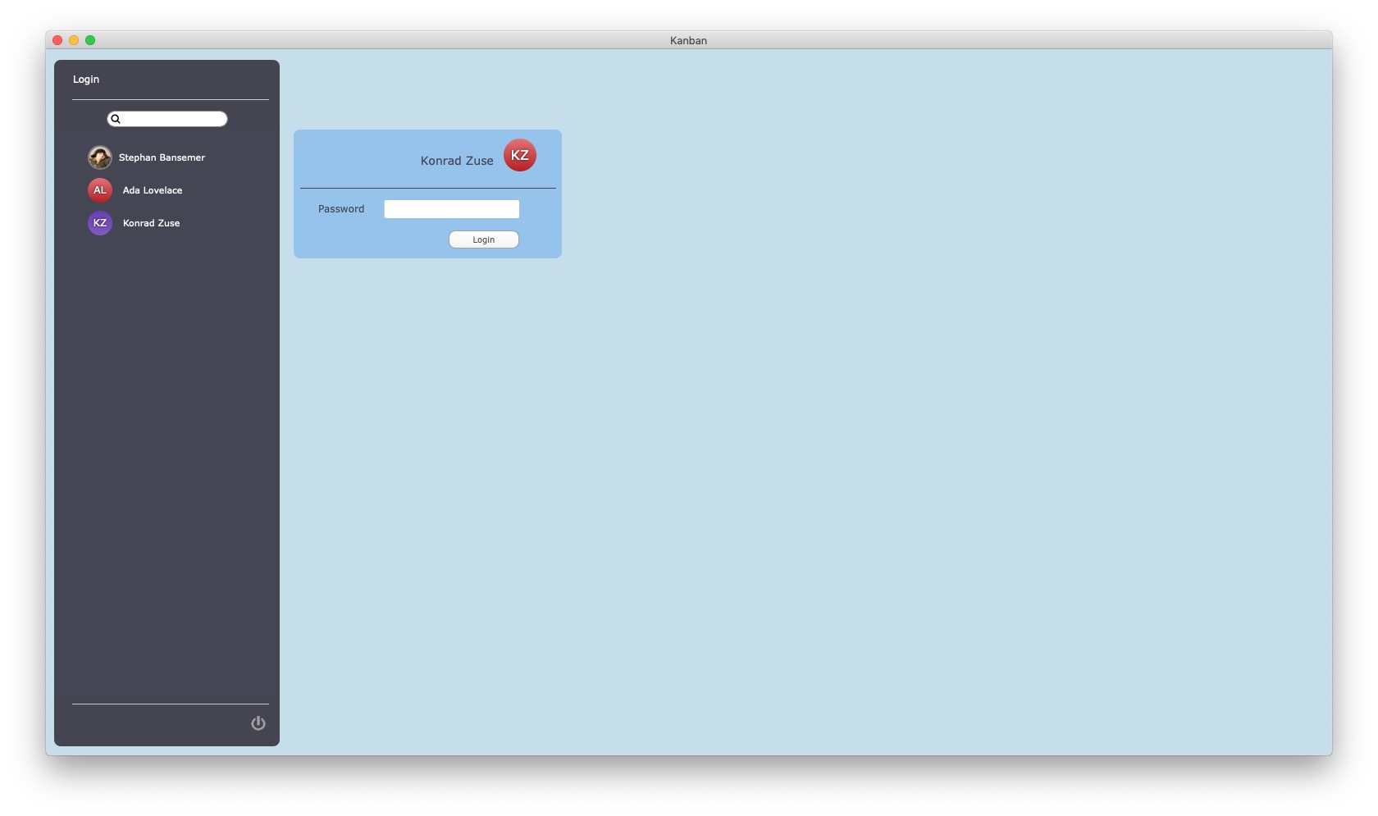Click the large red KZ avatar in the login card

(519, 156)
